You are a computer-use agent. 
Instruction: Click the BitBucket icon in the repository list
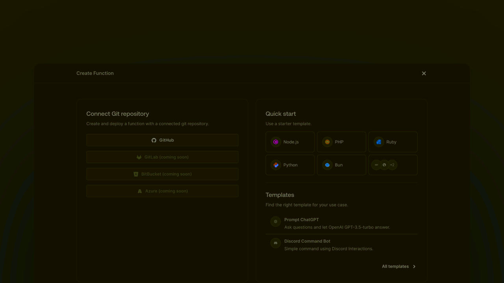(136, 174)
